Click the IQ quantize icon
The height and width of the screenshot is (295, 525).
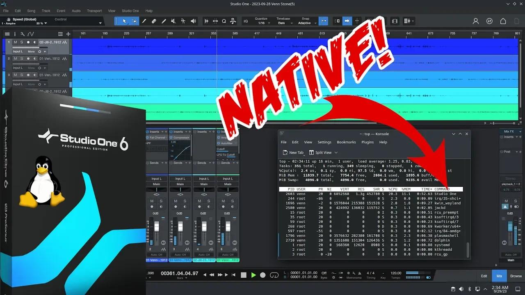[x=246, y=21]
